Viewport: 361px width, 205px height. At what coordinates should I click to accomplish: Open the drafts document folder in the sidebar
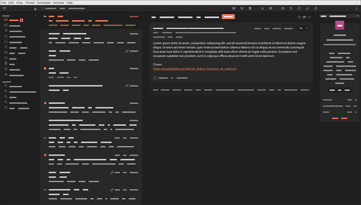click(x=6, y=69)
